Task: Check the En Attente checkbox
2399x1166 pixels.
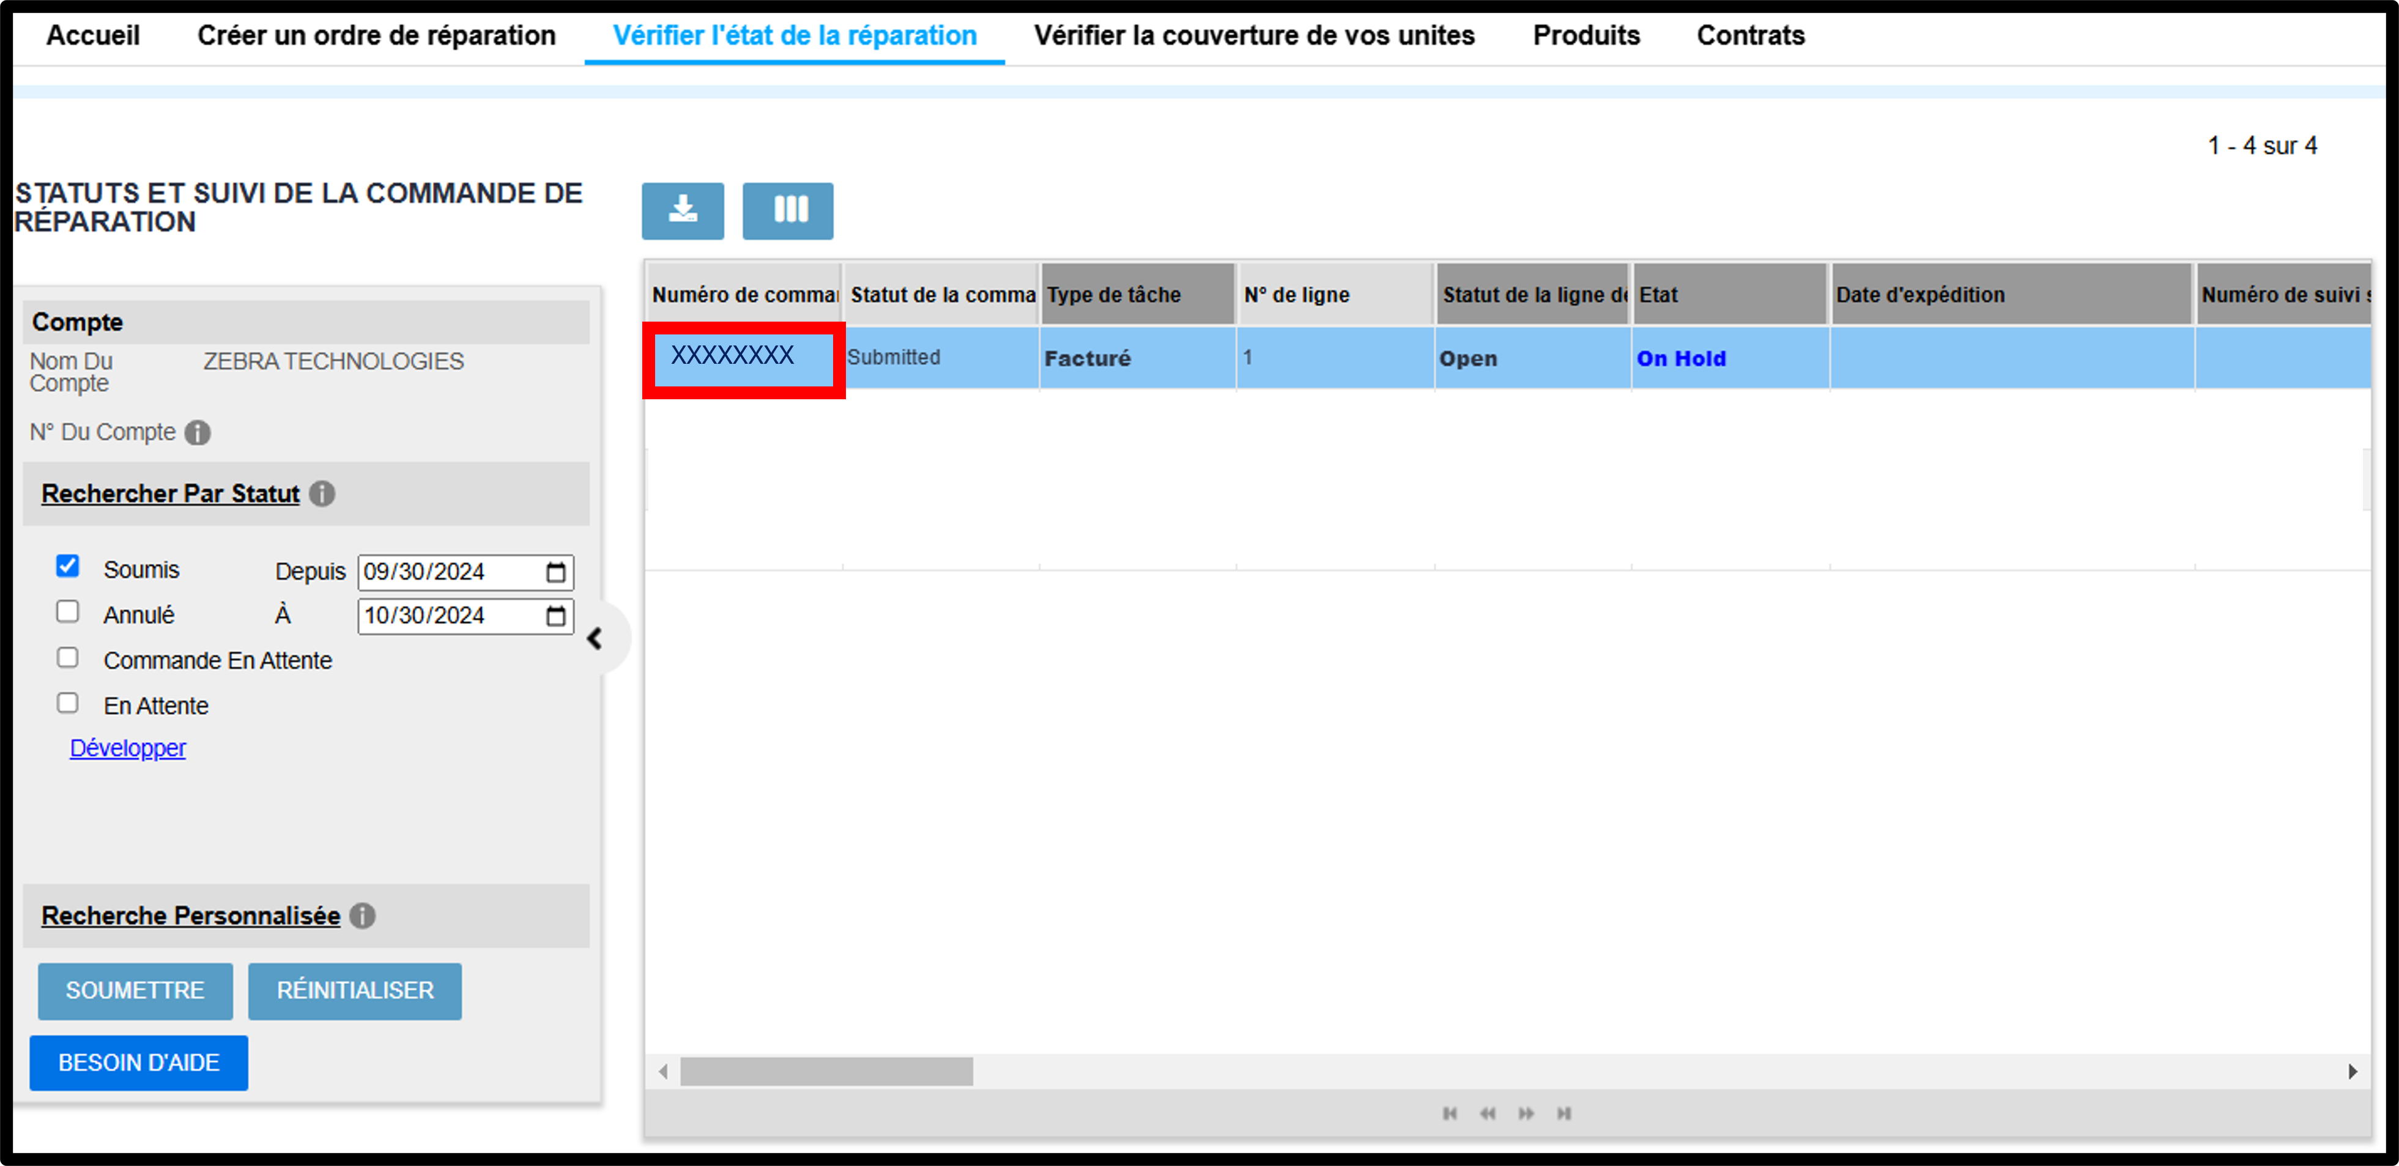Action: point(68,703)
